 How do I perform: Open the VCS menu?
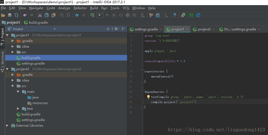click(126, 8)
